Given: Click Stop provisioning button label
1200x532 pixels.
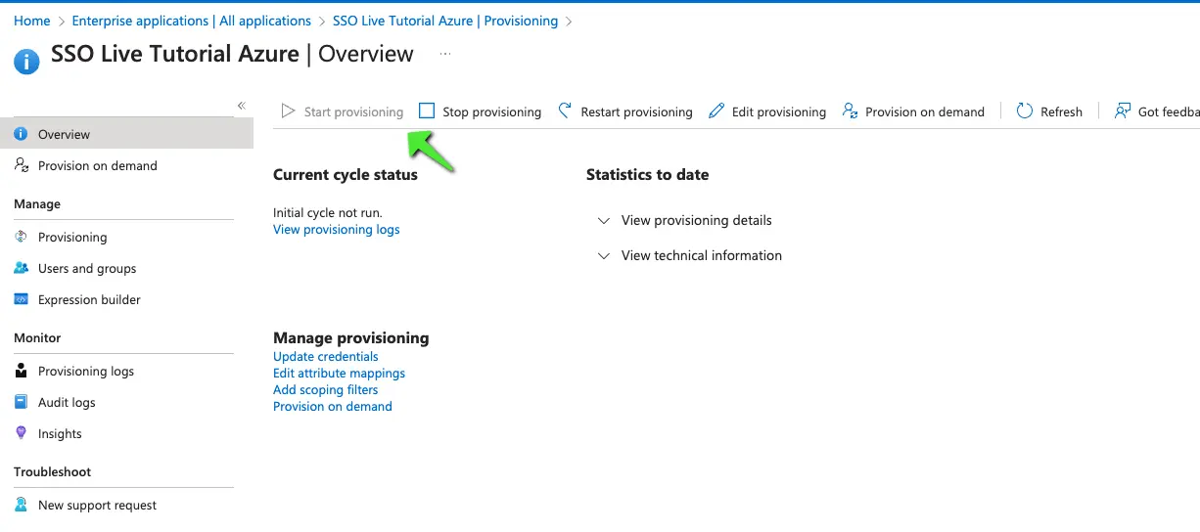Looking at the screenshot, I should (491, 112).
